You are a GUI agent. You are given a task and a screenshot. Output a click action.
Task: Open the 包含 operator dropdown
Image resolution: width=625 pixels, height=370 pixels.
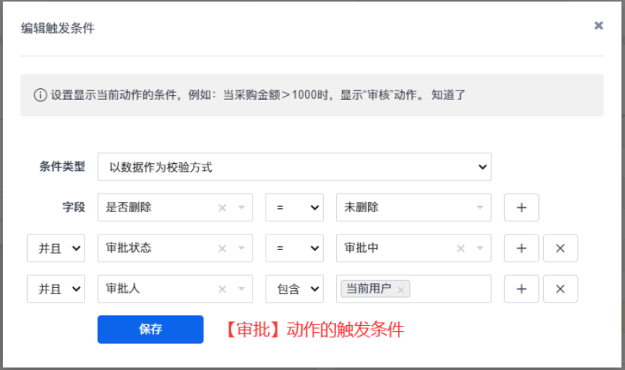click(x=294, y=289)
